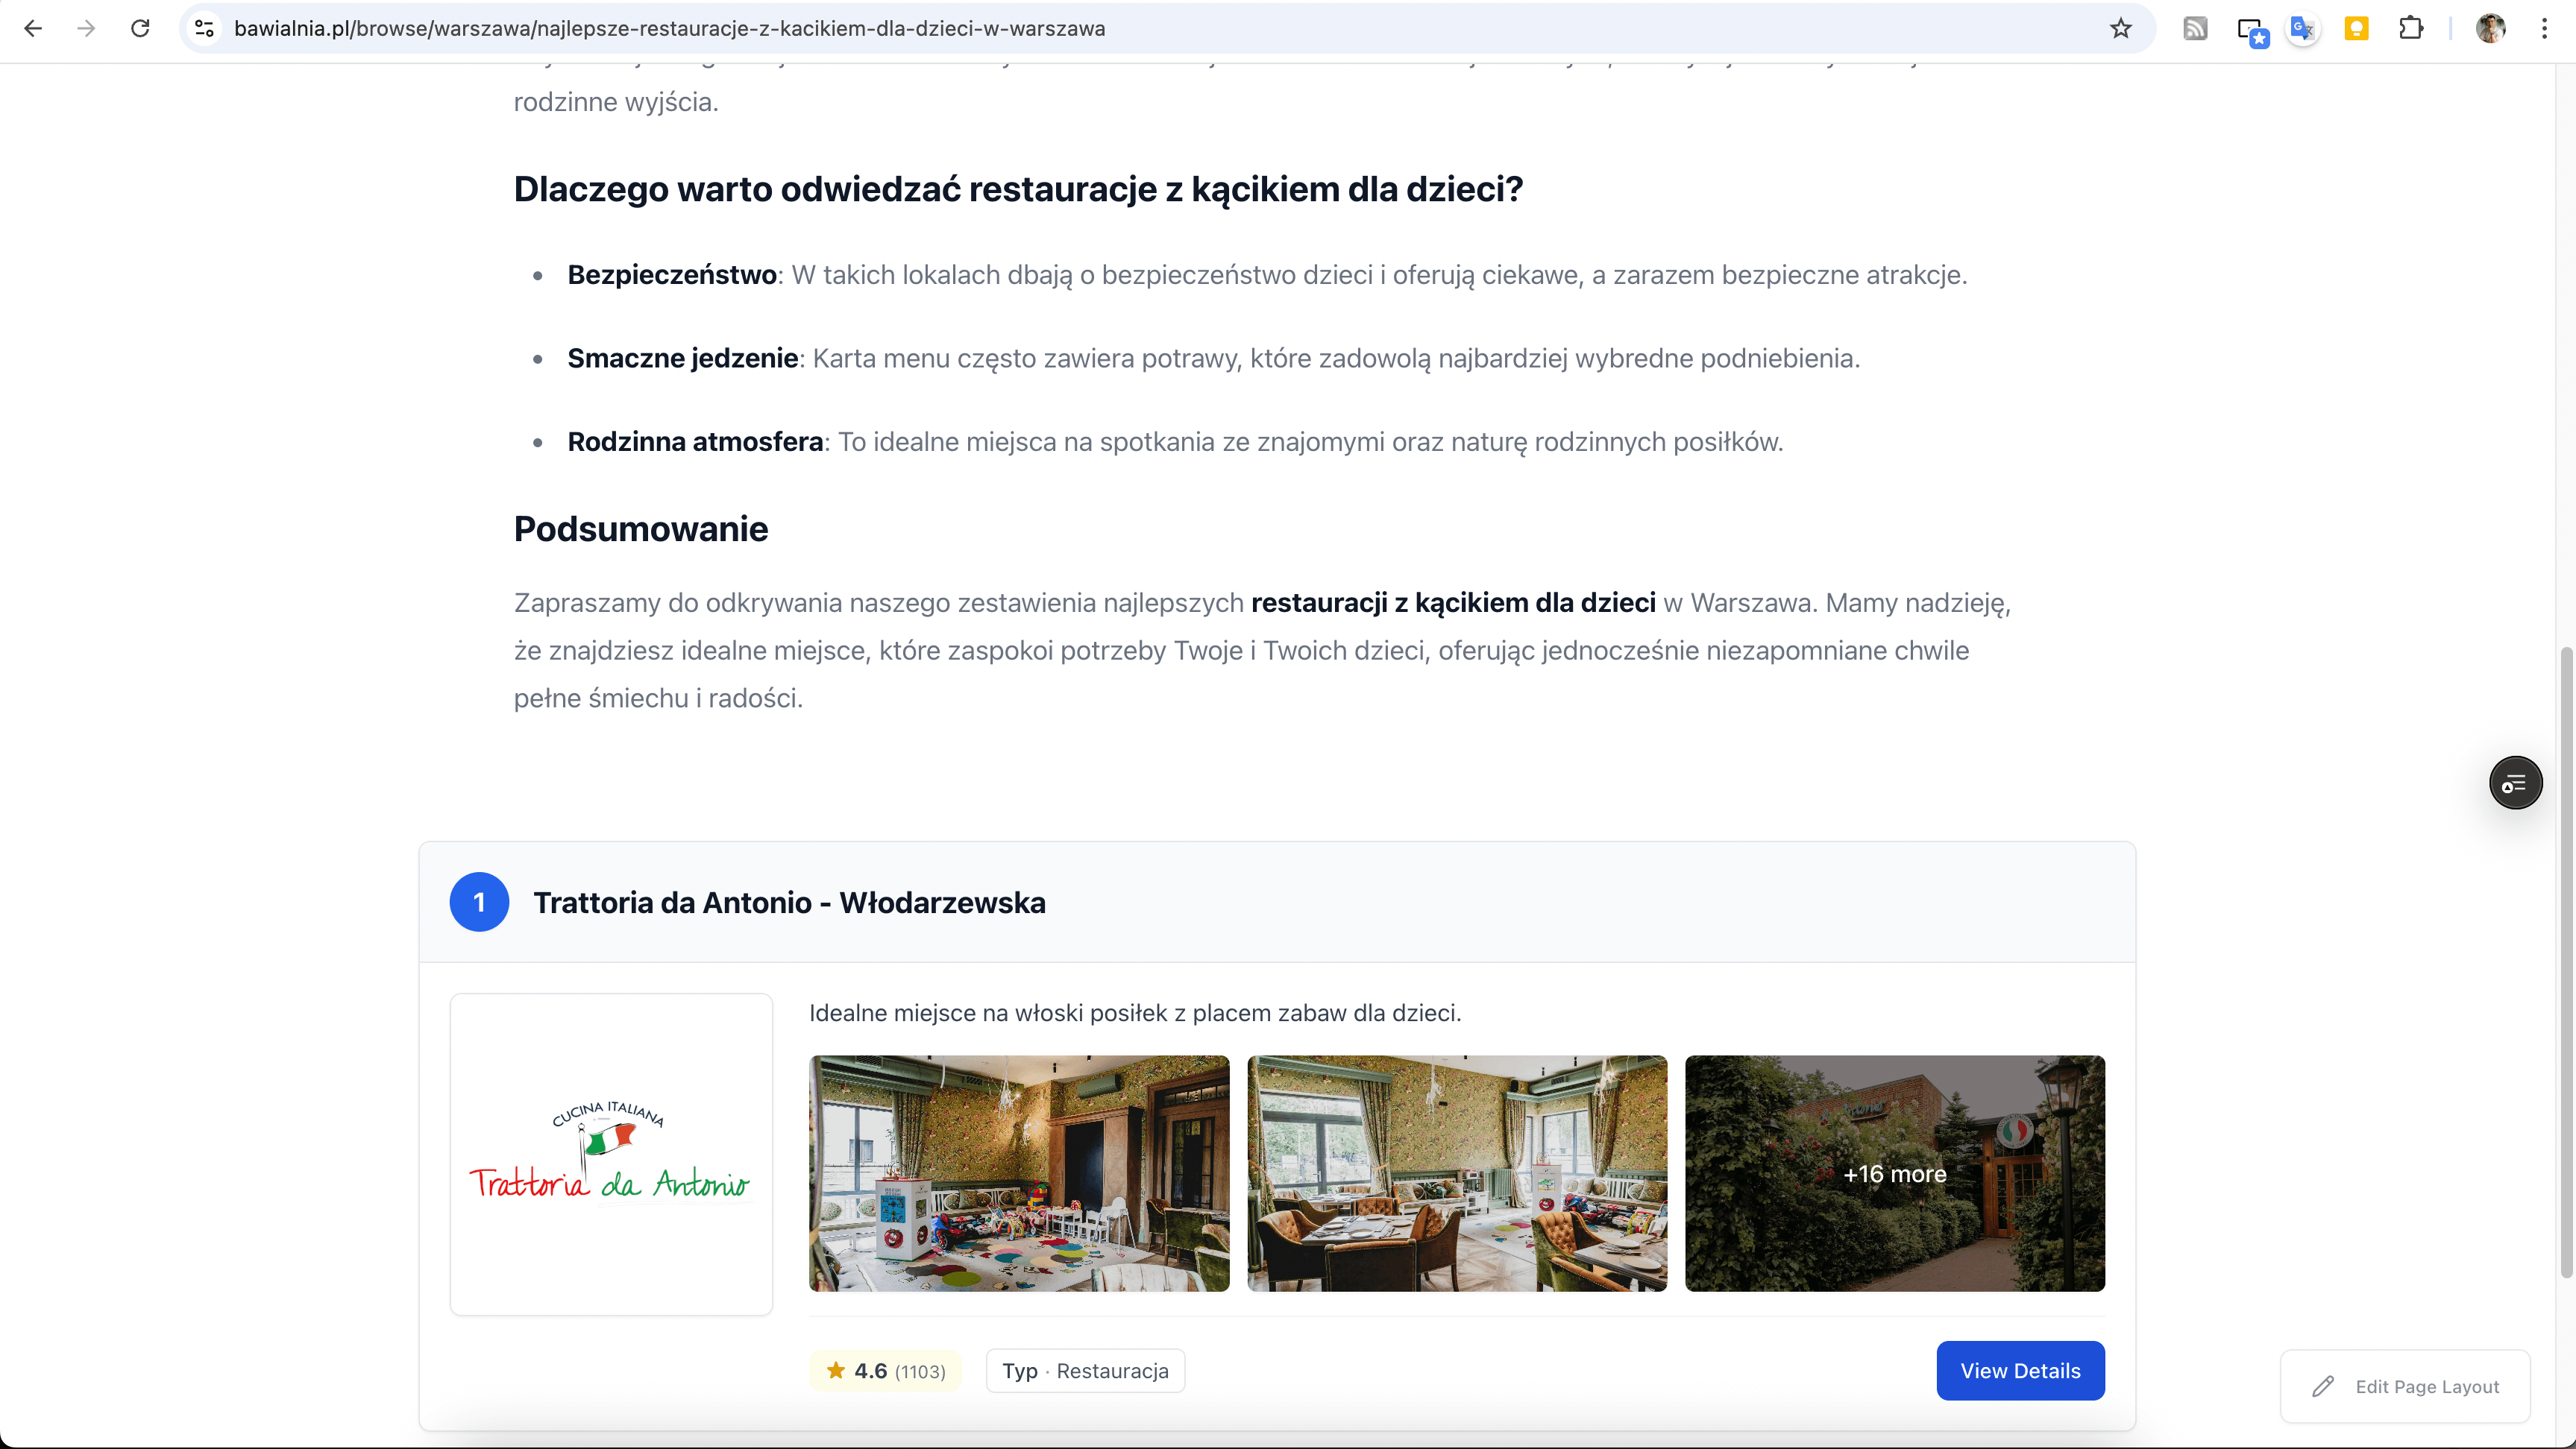Click the Edit Page Layout button

tap(2405, 1386)
